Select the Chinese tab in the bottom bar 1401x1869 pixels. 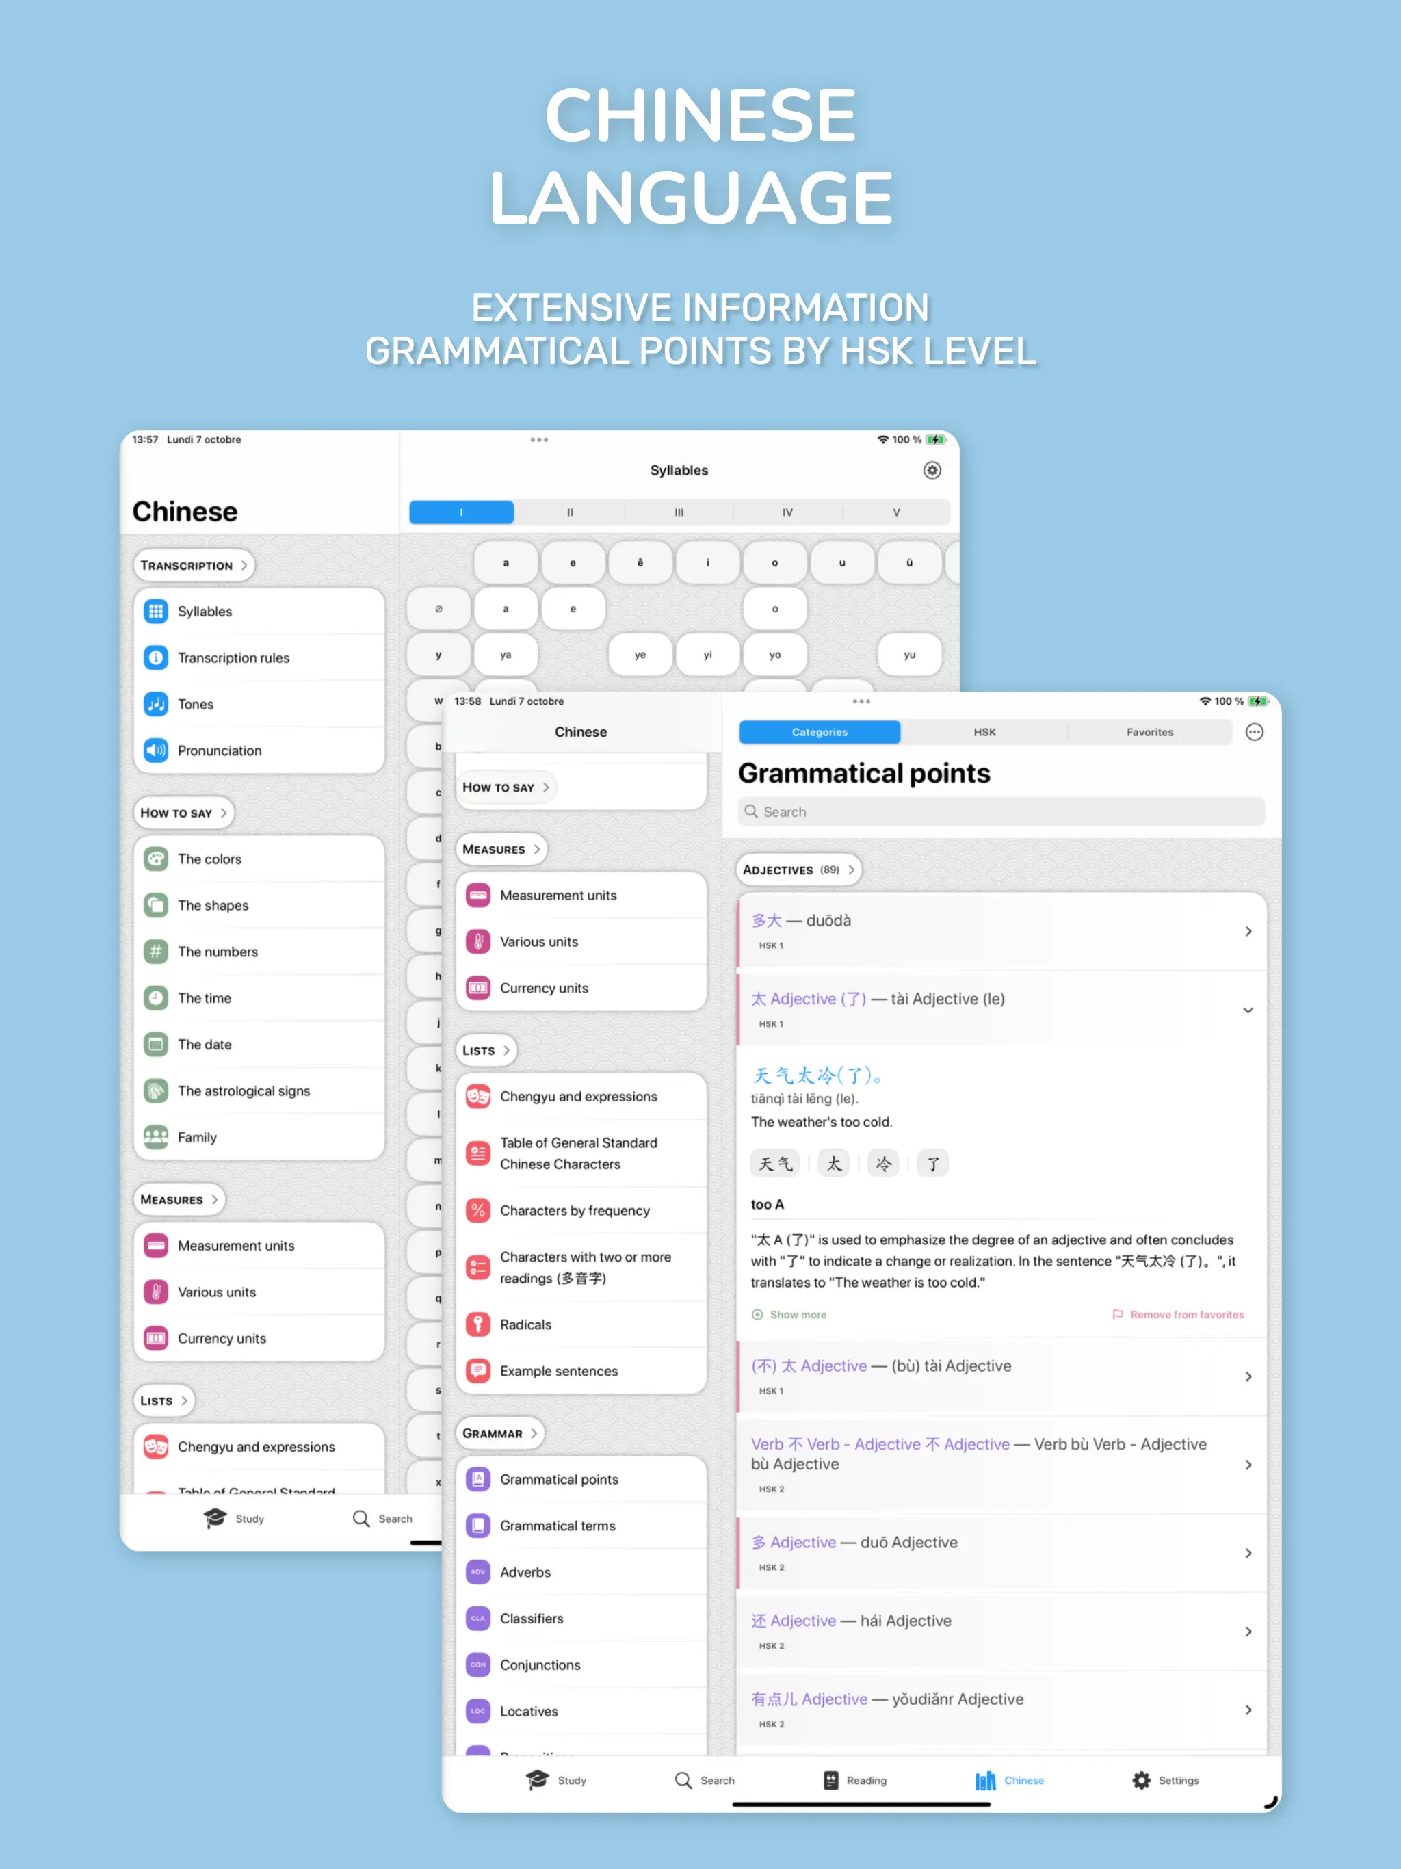pos(1009,1779)
